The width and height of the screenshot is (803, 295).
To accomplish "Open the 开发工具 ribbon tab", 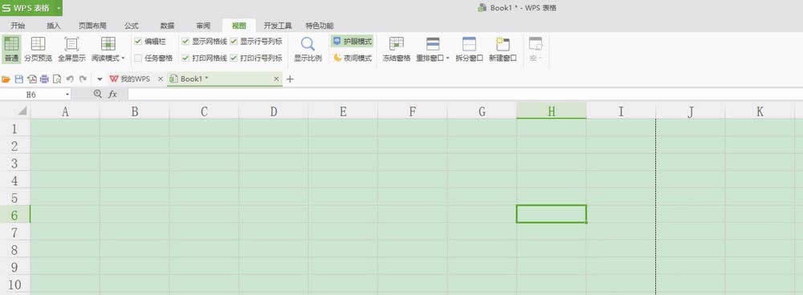I will pos(278,26).
